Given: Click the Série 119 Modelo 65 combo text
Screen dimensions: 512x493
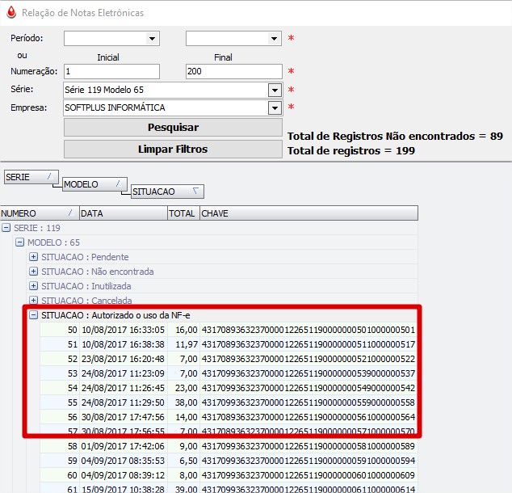Looking at the screenshot, I should click(104, 90).
